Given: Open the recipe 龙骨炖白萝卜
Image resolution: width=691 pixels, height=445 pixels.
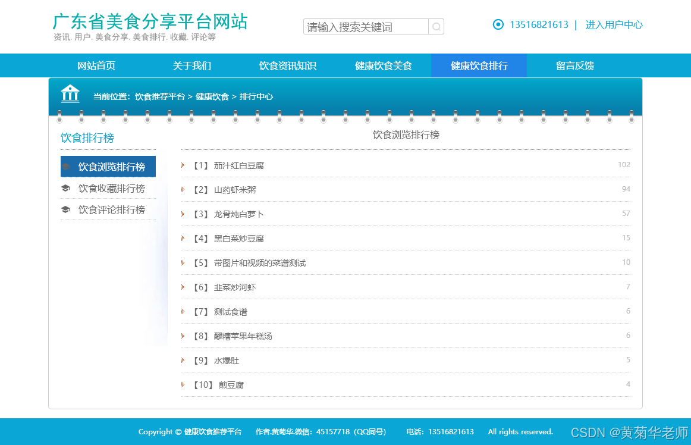Looking at the screenshot, I should (x=239, y=214).
